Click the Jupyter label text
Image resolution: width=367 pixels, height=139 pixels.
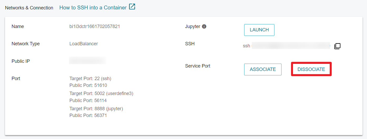193,26
